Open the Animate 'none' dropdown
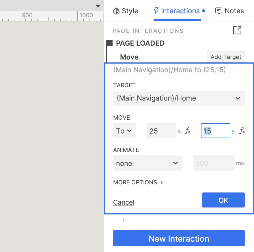This screenshot has height=252, width=254. click(x=147, y=163)
